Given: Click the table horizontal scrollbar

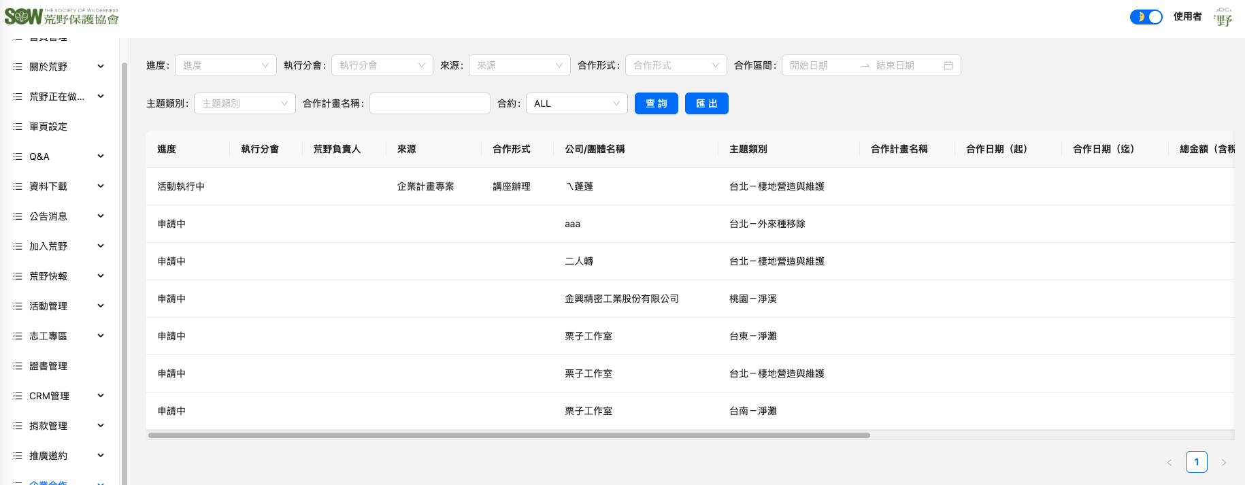Looking at the screenshot, I should 509,435.
